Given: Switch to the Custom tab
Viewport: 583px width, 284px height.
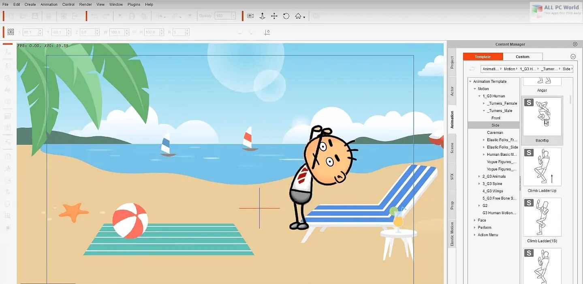Looking at the screenshot, I should pyautogui.click(x=523, y=57).
